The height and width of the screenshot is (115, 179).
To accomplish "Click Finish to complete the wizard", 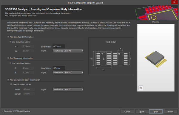I will coord(171,112).
